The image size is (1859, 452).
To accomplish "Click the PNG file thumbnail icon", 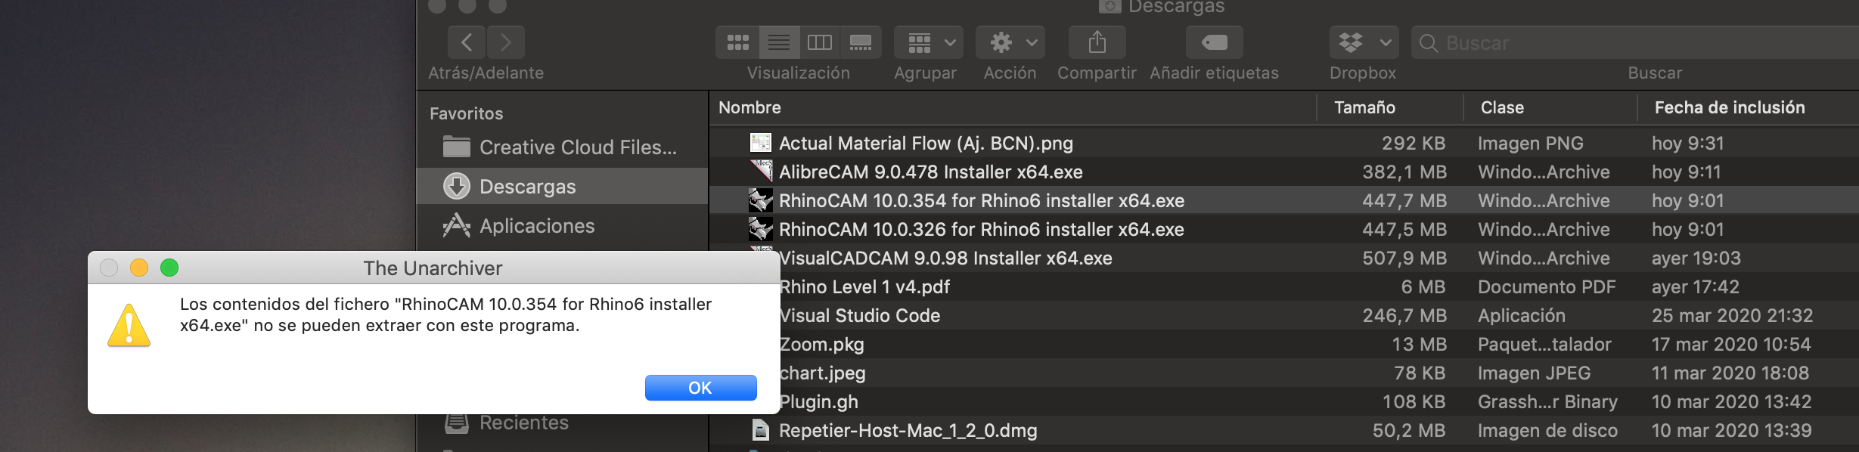I will click(760, 143).
